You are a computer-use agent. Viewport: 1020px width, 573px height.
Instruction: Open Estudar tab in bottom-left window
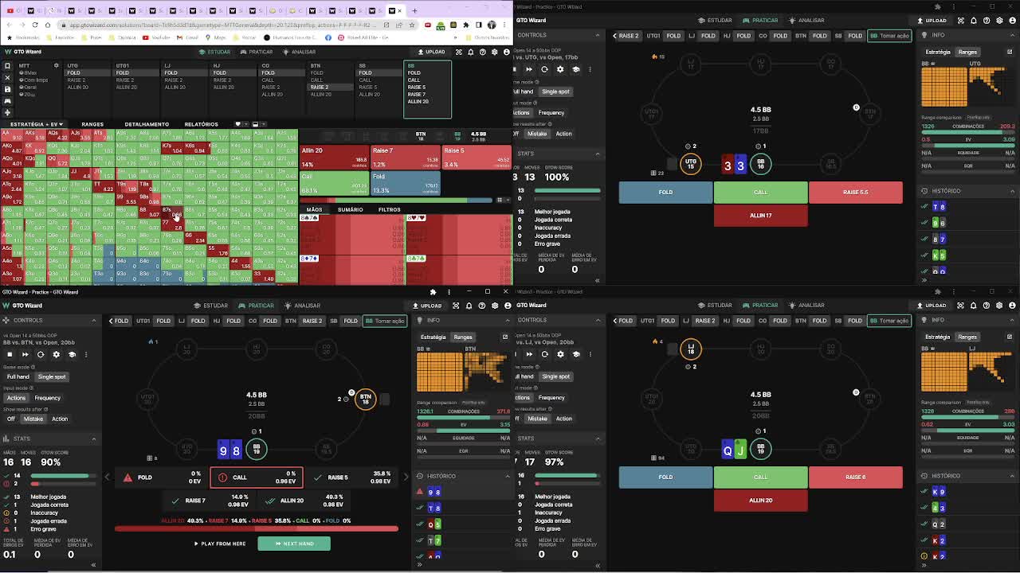pos(211,306)
